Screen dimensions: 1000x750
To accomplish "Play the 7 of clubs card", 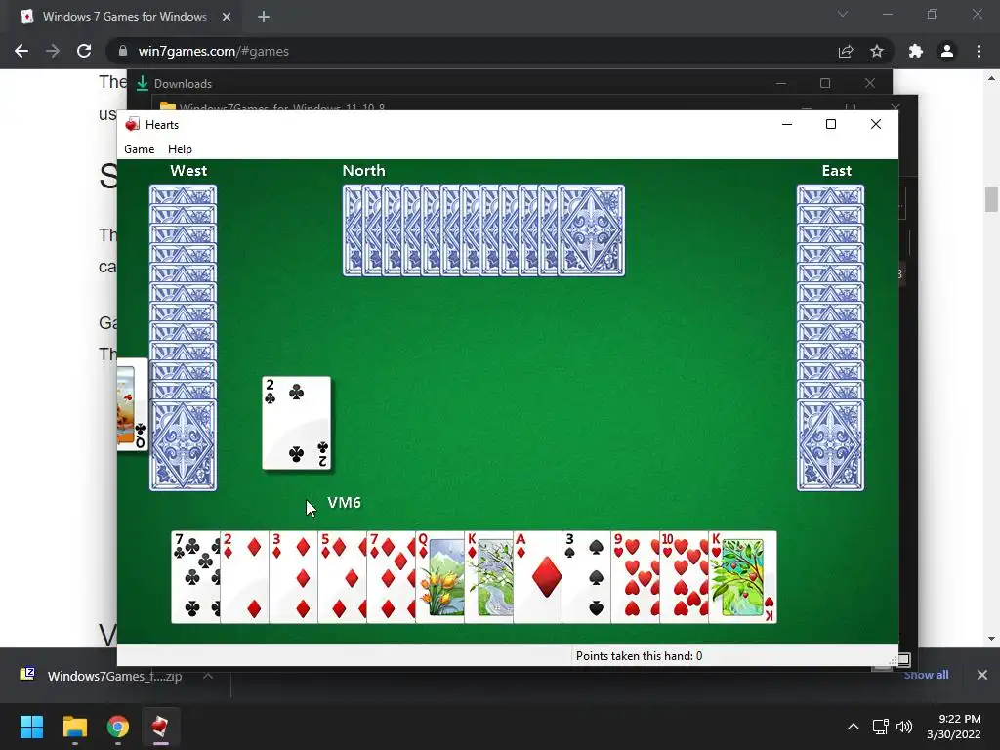I will 195,577.
